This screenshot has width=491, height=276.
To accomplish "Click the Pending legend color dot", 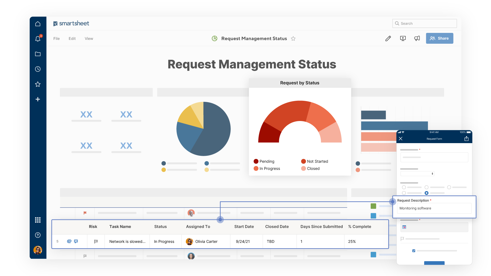I will pos(256,161).
